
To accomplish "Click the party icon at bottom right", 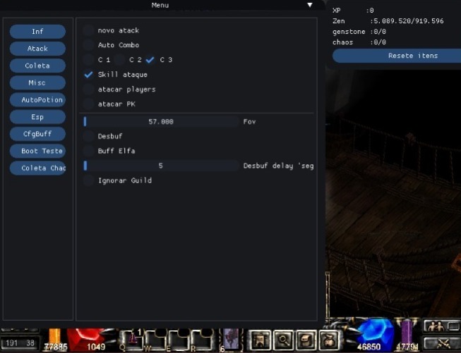I will [434, 326].
